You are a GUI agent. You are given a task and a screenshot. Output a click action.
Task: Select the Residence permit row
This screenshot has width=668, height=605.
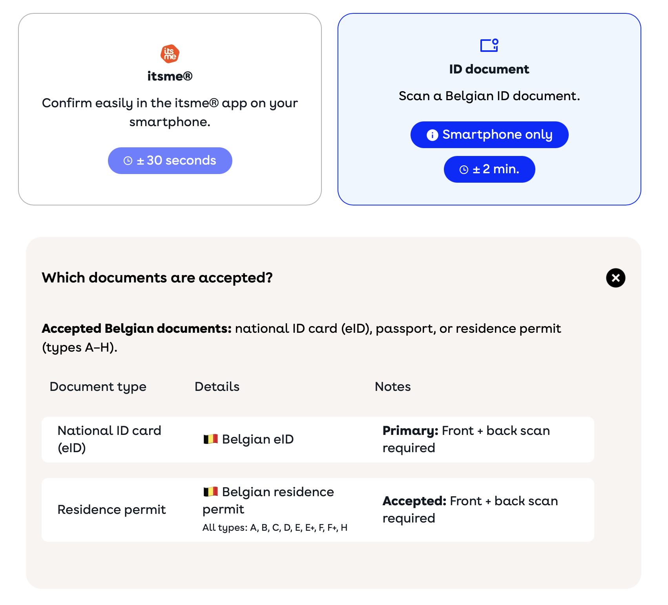318,510
